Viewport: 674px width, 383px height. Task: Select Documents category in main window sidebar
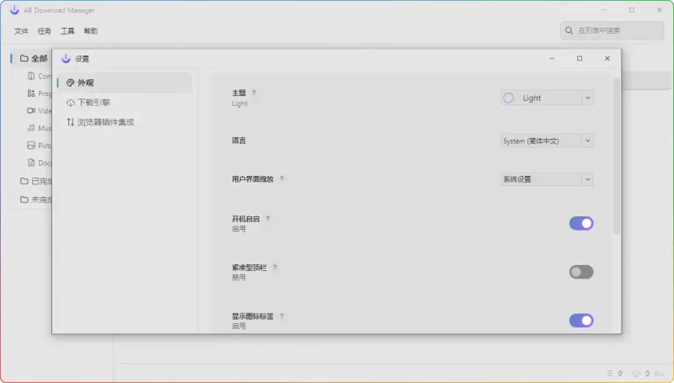coord(39,162)
